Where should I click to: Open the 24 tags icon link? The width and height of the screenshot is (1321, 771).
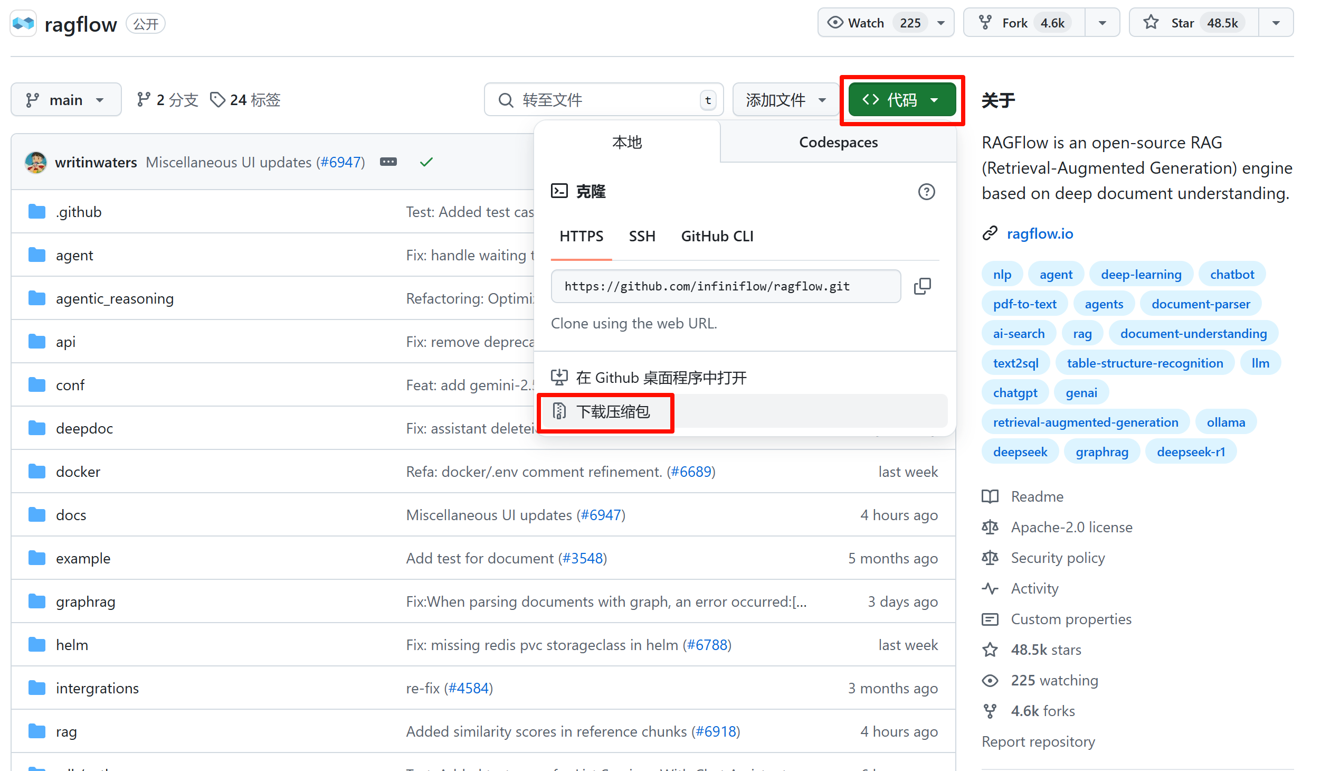(x=245, y=100)
